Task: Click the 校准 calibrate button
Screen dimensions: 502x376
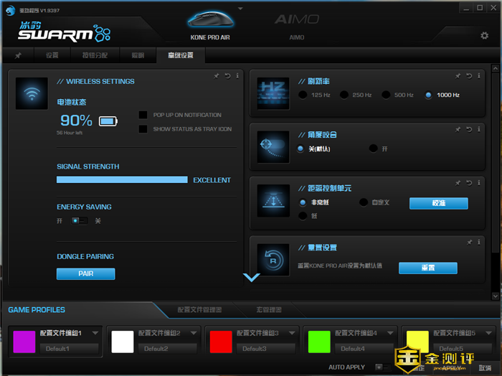Action: 438,204
